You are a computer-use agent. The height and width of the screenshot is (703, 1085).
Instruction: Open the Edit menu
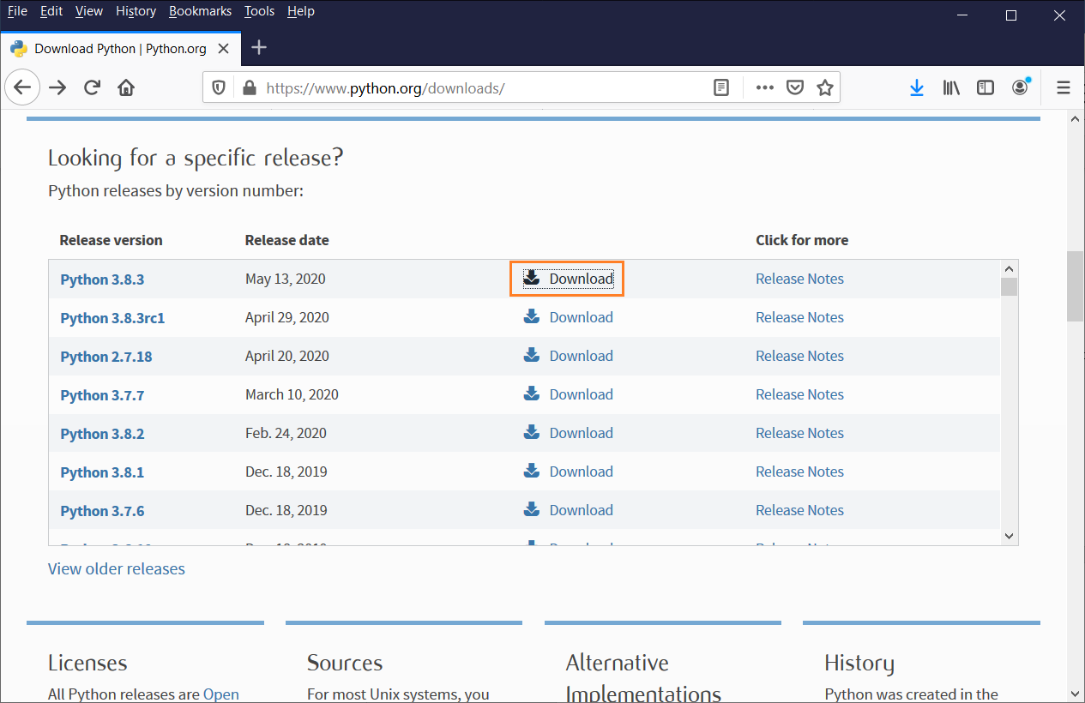click(51, 11)
